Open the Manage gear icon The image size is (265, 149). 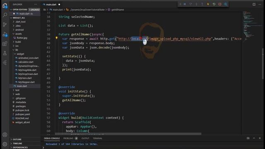click(5, 144)
